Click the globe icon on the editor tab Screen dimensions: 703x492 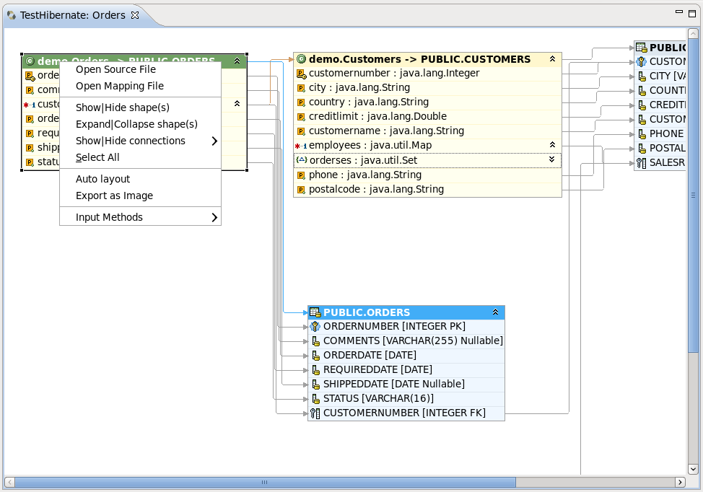point(11,14)
